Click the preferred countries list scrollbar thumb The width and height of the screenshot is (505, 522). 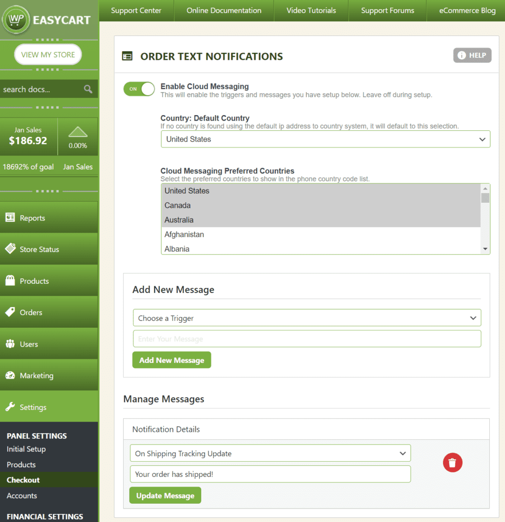click(x=485, y=198)
